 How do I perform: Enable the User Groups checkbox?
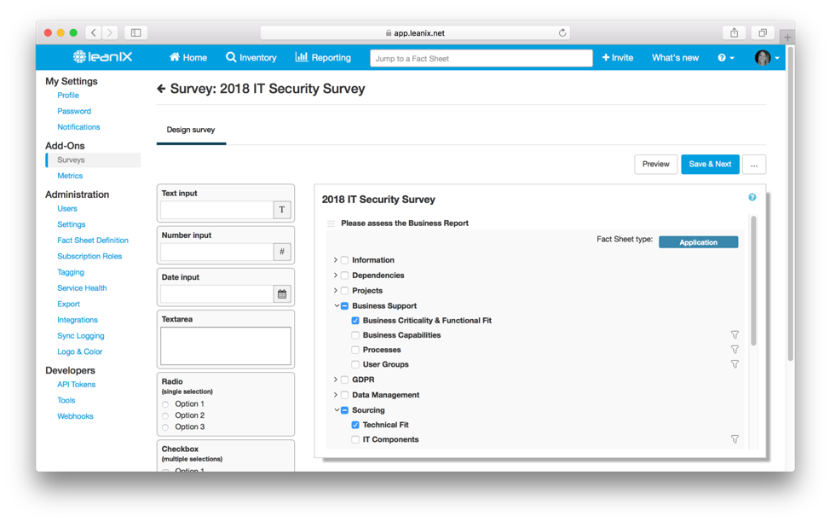pyautogui.click(x=354, y=363)
